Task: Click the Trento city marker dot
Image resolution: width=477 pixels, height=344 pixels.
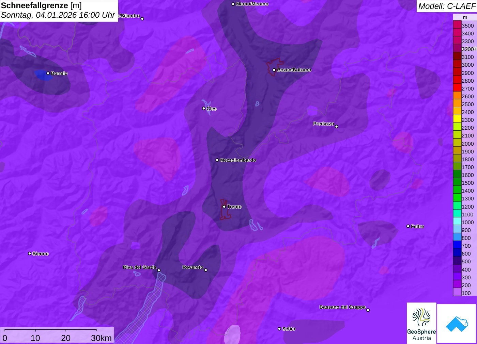Action: (x=224, y=207)
